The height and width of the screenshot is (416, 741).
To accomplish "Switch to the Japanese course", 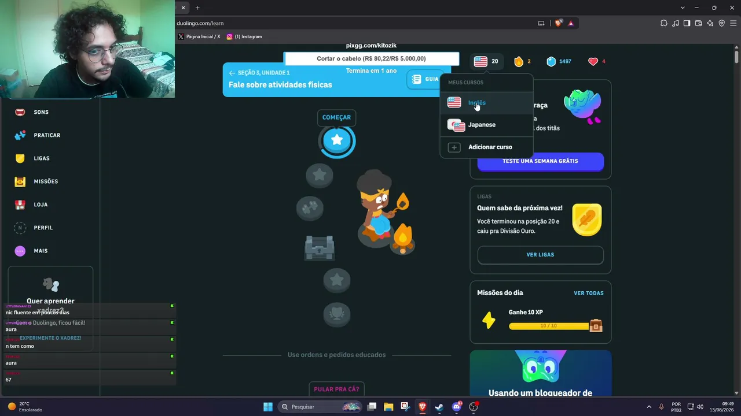I will tap(486, 125).
